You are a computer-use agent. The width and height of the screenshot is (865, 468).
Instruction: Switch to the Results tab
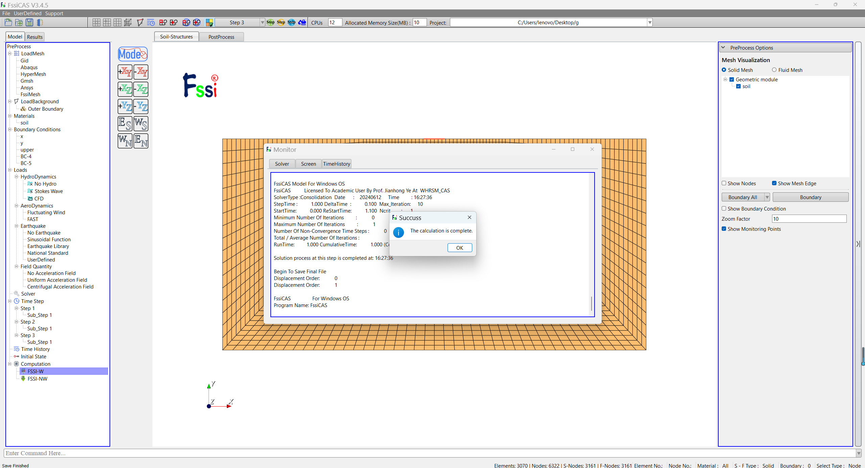35,37
